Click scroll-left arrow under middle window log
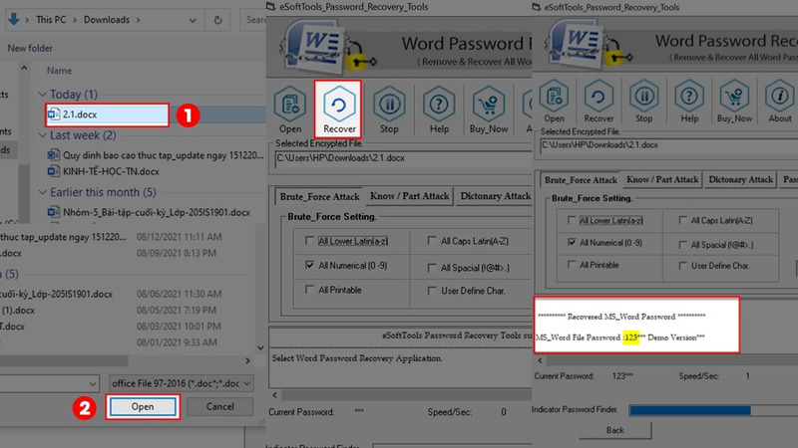Viewport: 798px width, 448px height. coord(275,394)
